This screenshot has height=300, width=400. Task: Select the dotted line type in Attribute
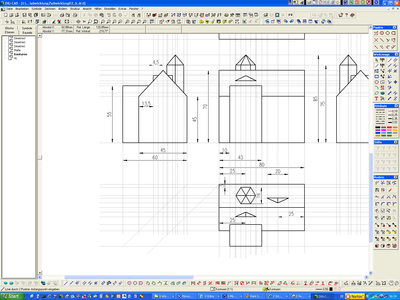[x=380, y=114]
